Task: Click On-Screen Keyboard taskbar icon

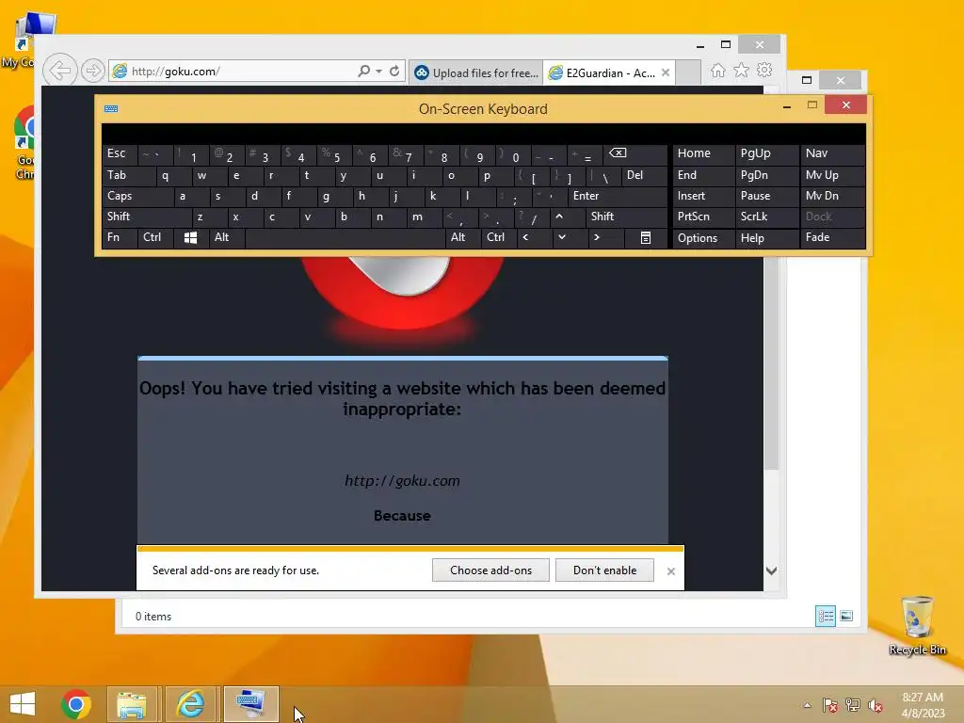Action: (x=250, y=704)
